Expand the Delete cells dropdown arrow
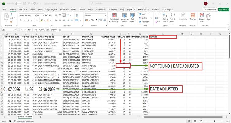The image size is (231, 123). point(150,18)
